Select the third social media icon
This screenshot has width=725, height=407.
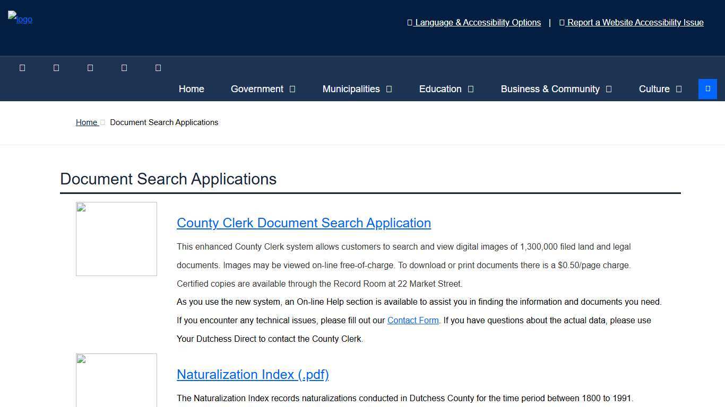pyautogui.click(x=90, y=67)
